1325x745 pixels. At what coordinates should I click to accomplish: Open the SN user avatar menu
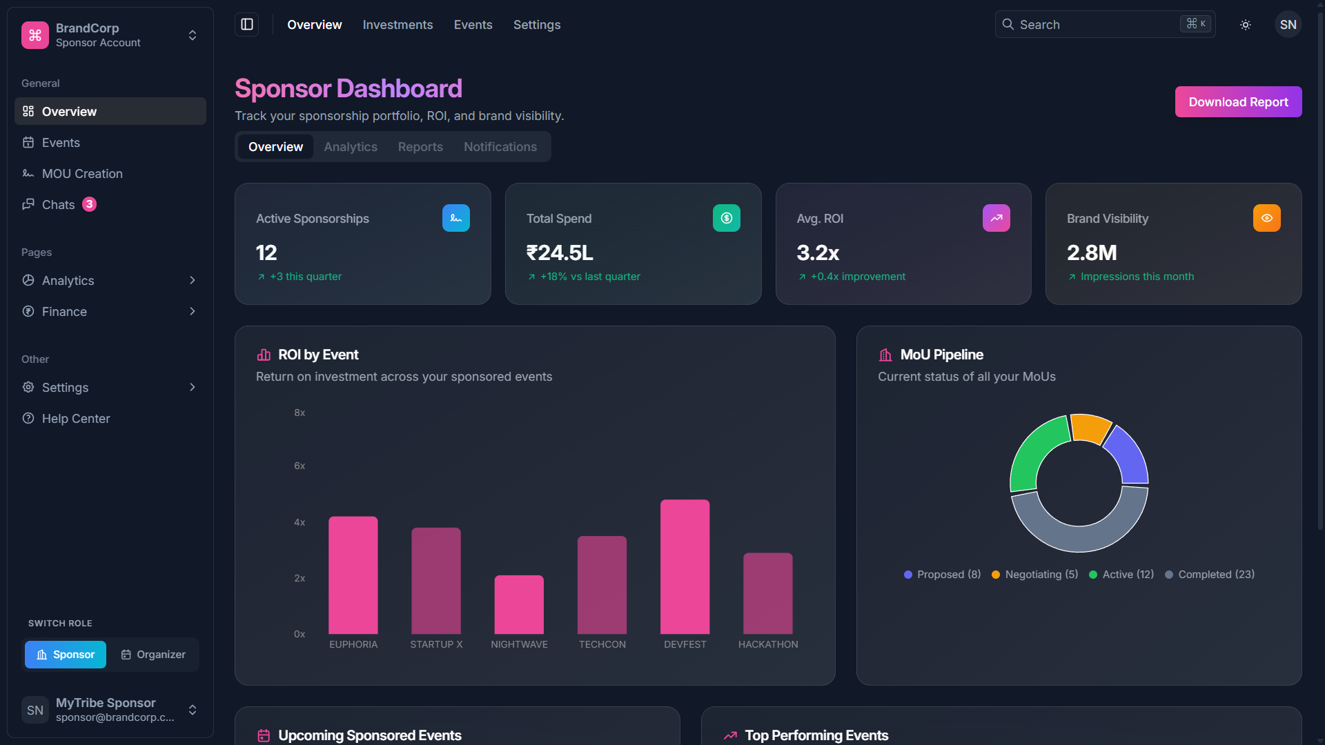(x=1288, y=25)
